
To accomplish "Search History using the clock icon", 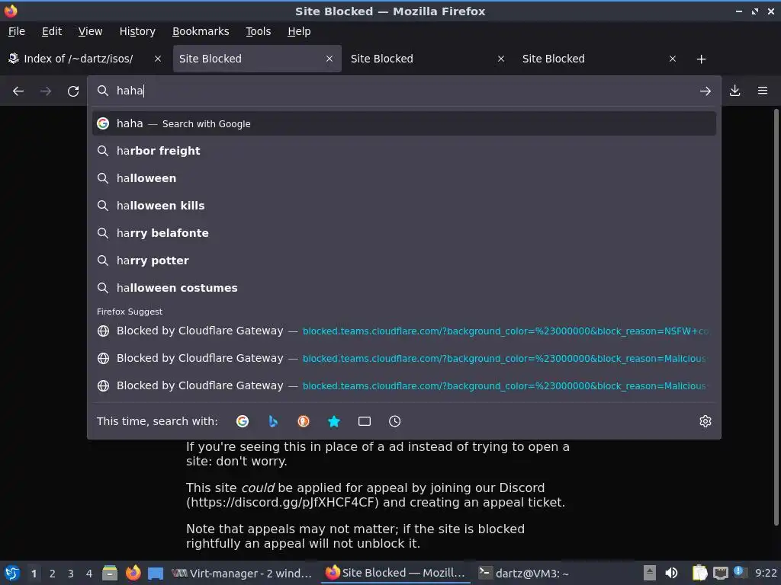I will click(394, 421).
